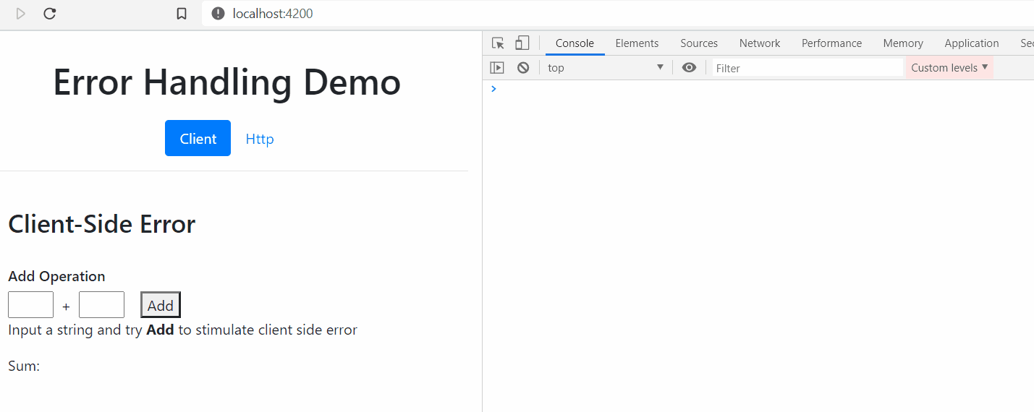Go to the Application tab

coord(971,43)
